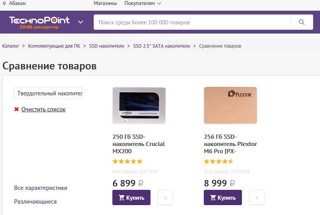Open the 256 Гб Plextor M6 Pro title
The height and width of the screenshot is (215, 320).
coord(230,144)
